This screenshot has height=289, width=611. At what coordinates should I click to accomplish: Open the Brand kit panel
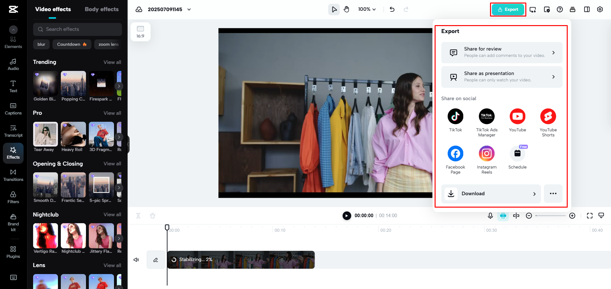pos(13,221)
